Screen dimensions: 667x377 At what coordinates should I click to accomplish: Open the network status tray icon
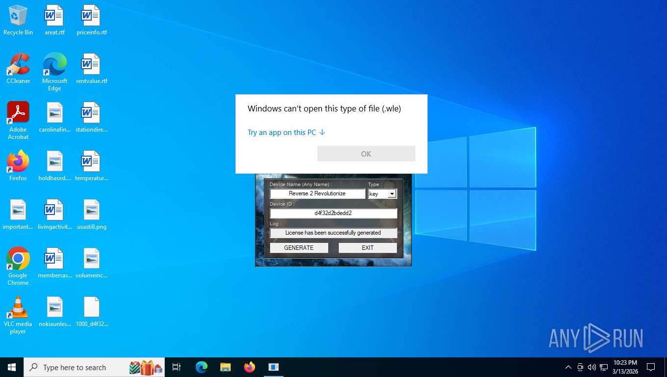pos(604,367)
